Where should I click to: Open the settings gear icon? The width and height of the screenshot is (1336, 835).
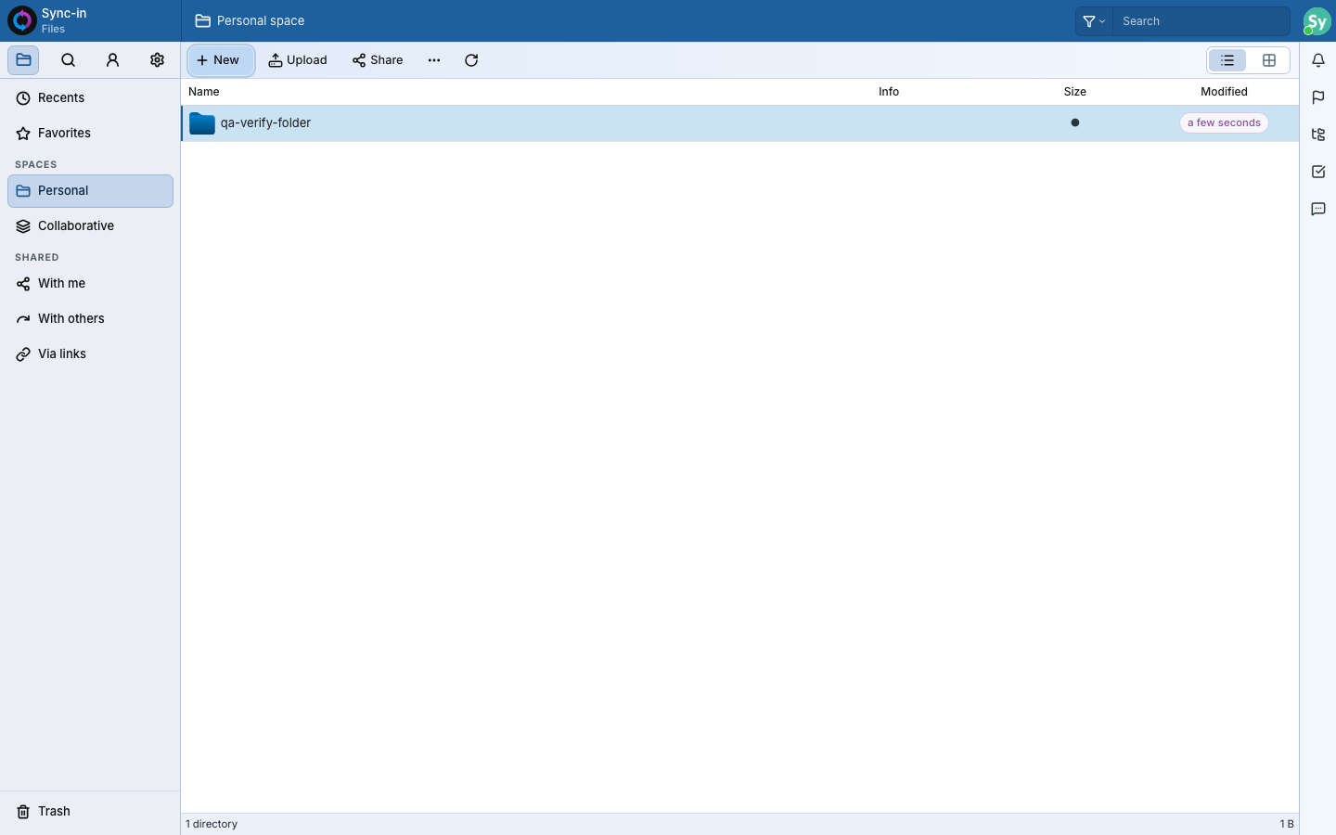pos(157,60)
